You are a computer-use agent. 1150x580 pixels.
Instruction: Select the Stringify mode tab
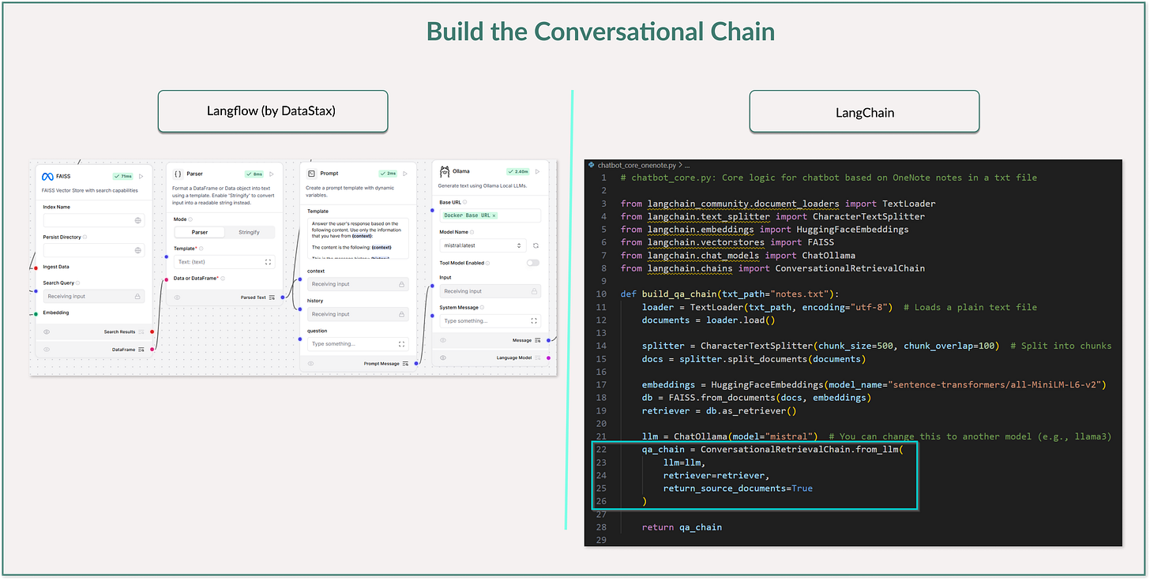(x=249, y=232)
